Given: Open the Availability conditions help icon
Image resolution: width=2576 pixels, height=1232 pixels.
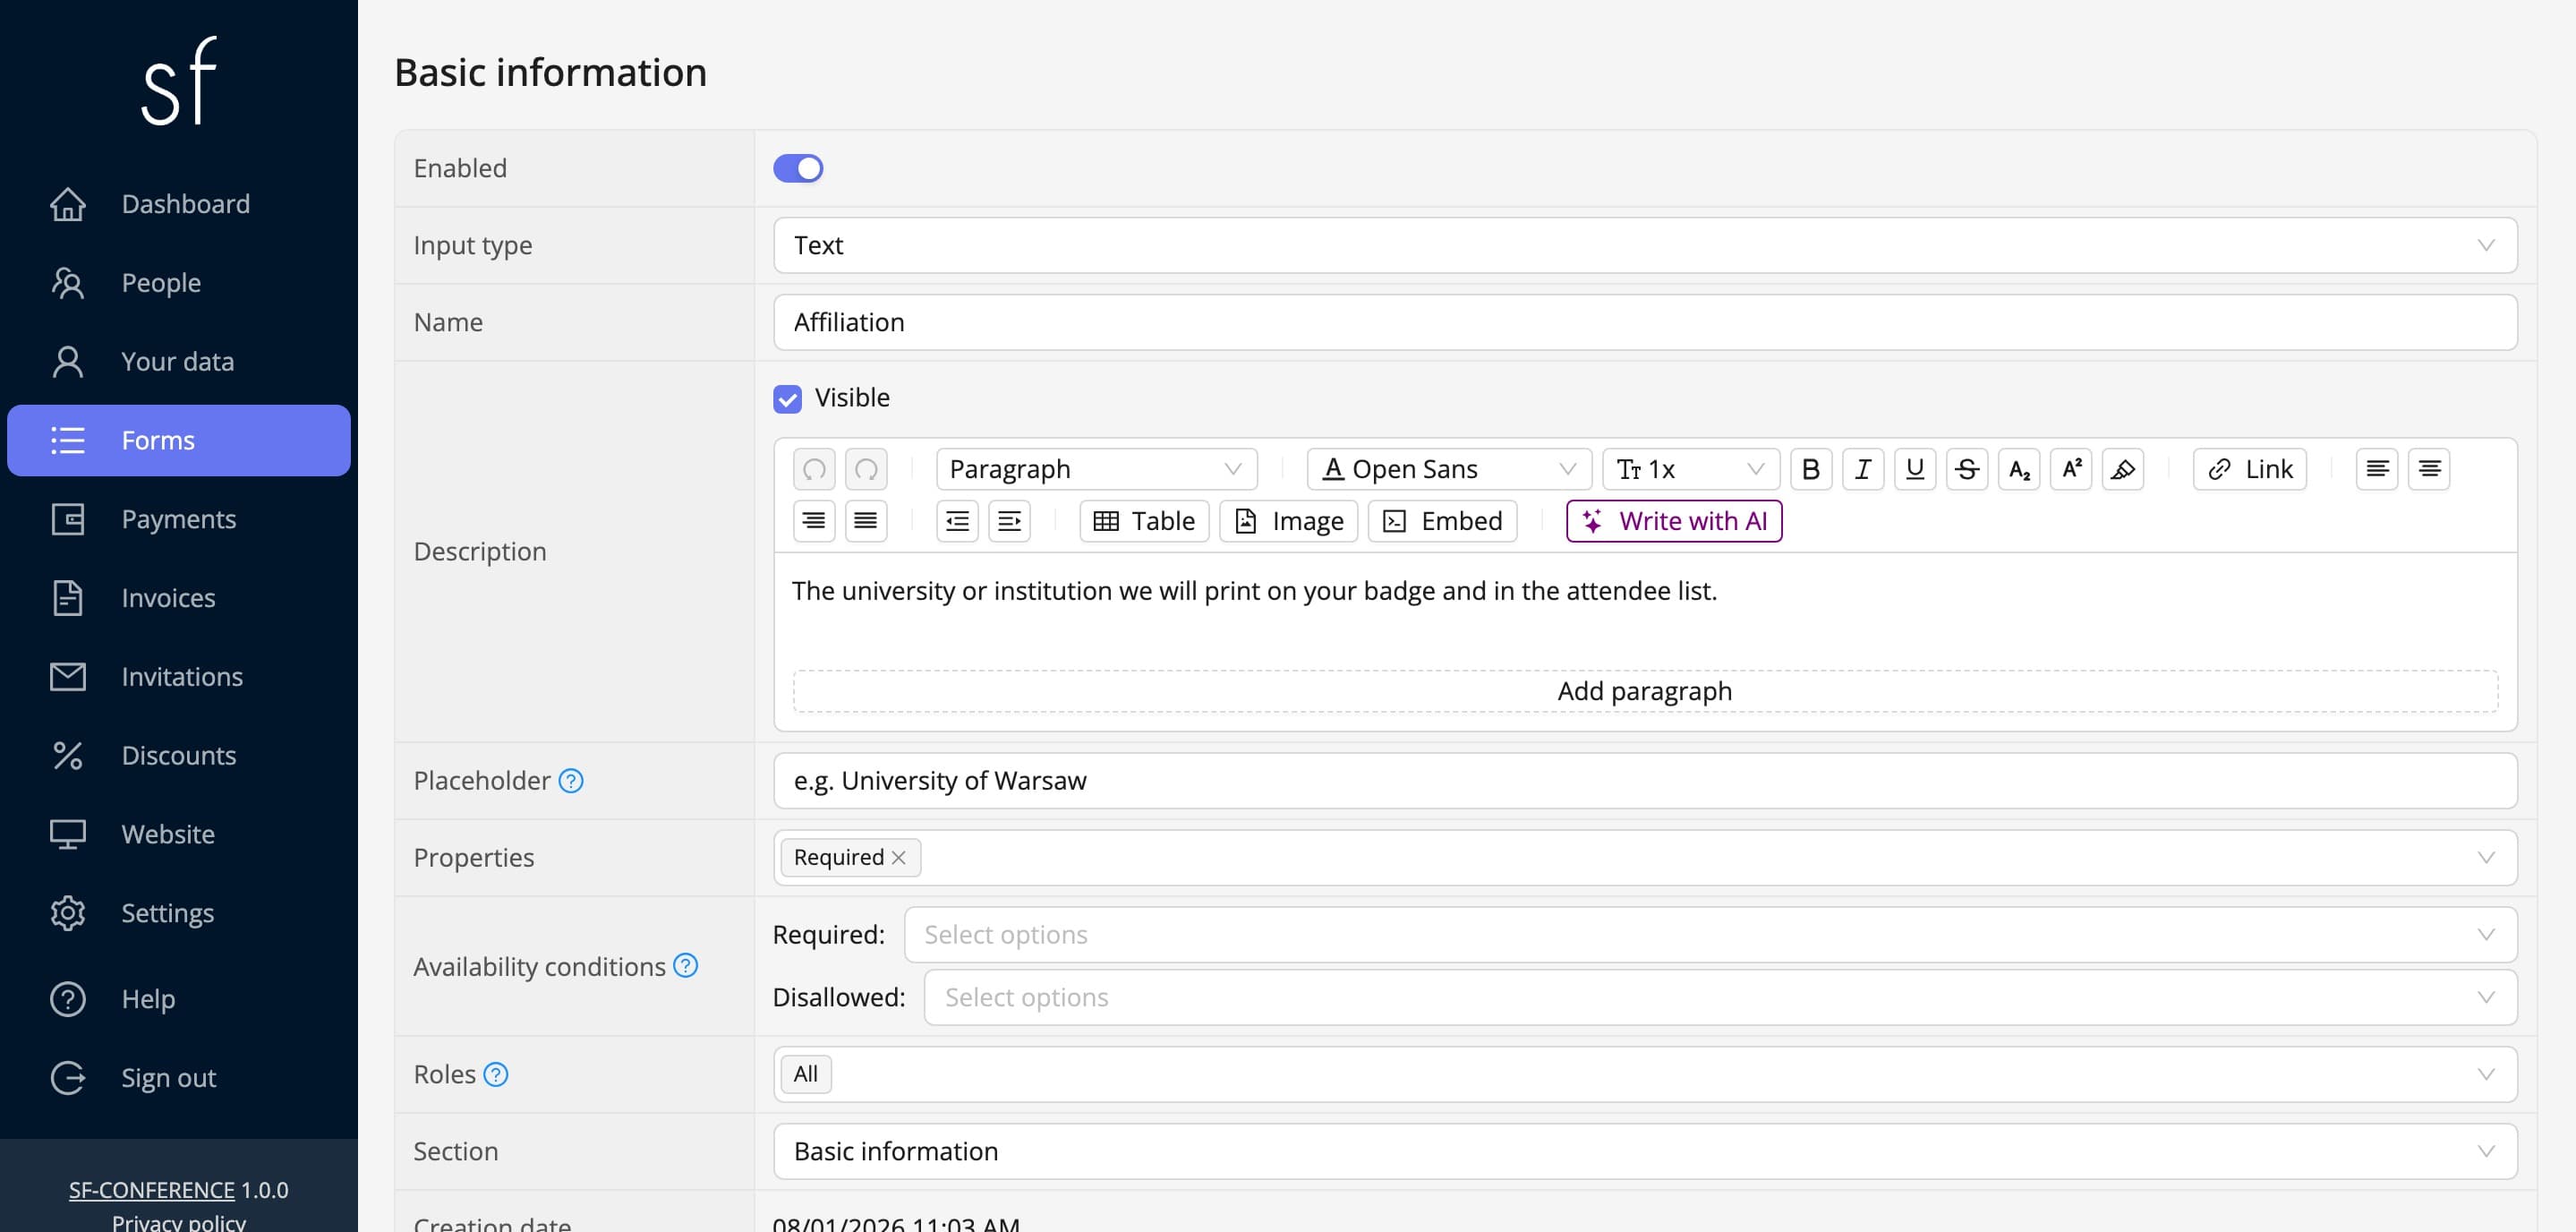Looking at the screenshot, I should pos(685,966).
